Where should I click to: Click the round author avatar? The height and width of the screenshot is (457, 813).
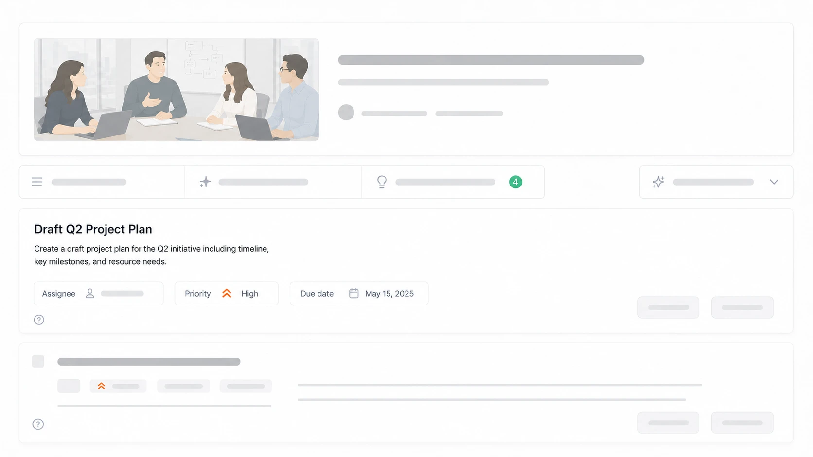(x=346, y=113)
